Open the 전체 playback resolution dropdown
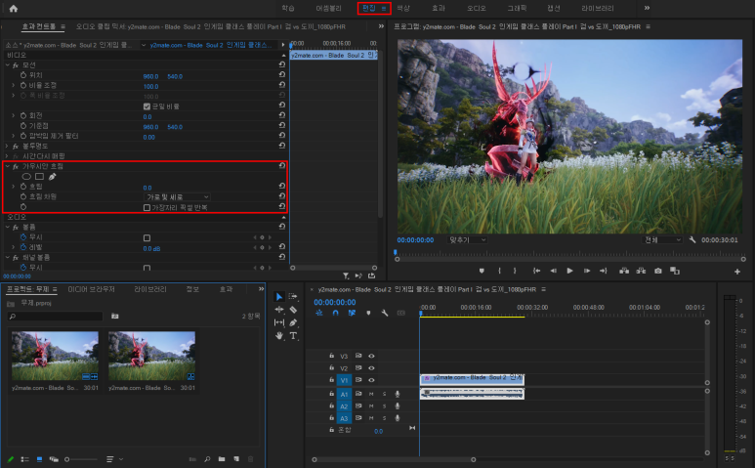Screen dimensions: 755x468 click(663, 239)
